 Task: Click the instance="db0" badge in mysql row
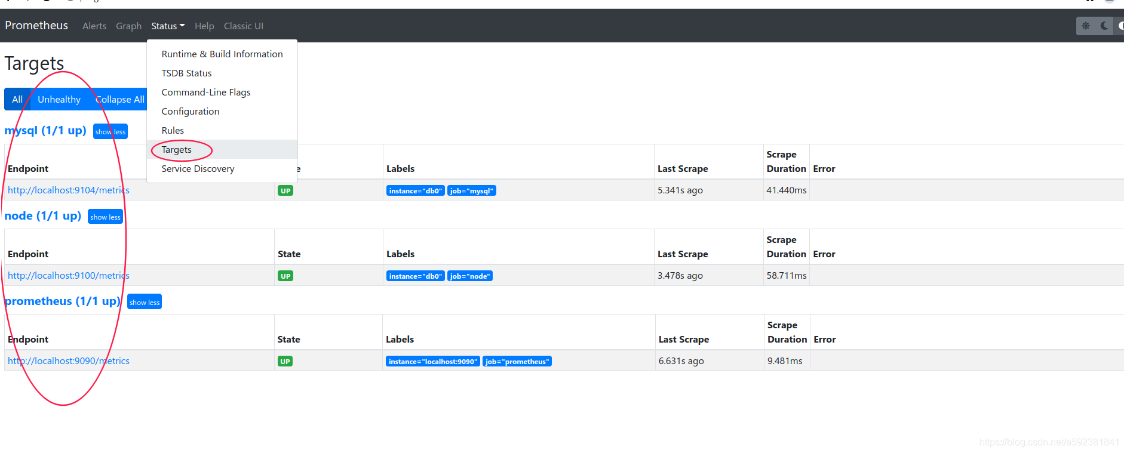pos(416,191)
